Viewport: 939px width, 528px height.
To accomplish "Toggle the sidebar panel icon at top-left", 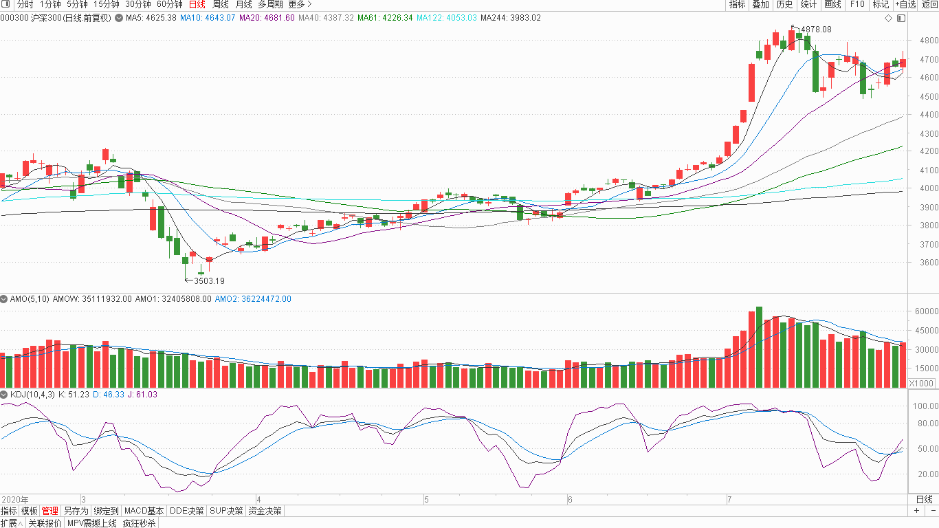I will (5, 4).
